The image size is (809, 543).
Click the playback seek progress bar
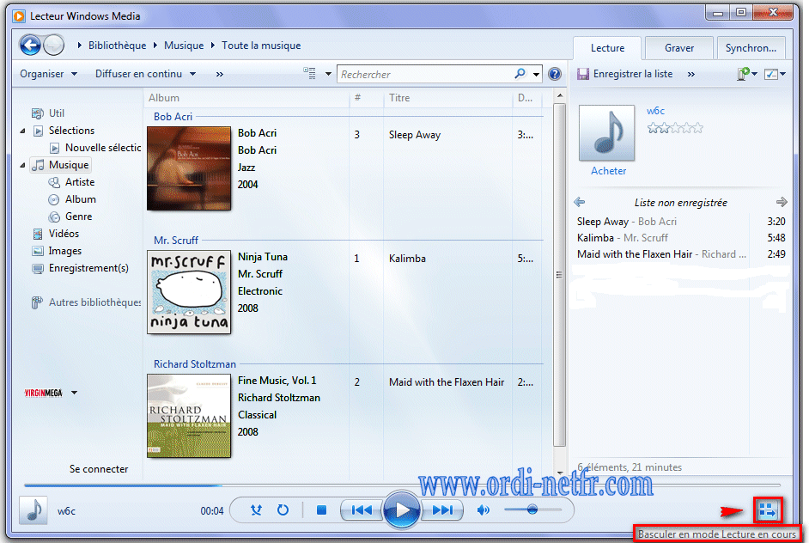click(x=402, y=485)
